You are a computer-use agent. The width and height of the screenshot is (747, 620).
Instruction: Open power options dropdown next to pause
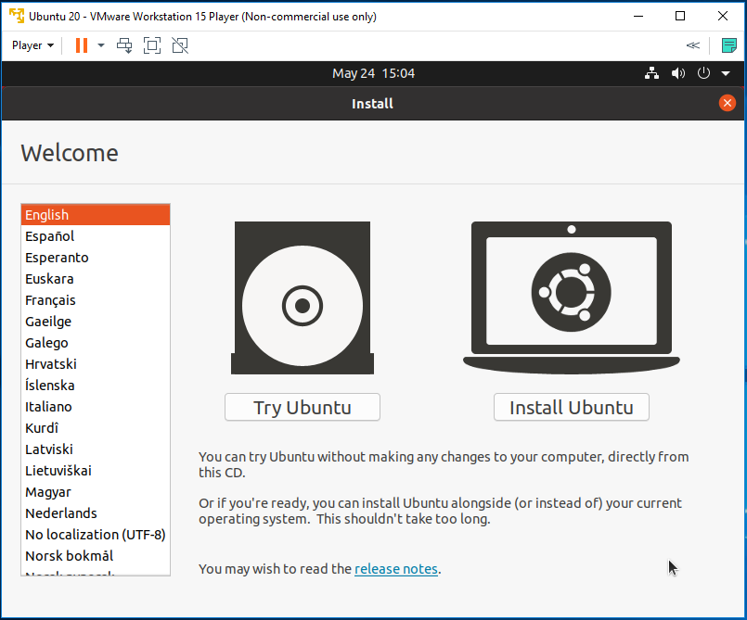pyautogui.click(x=101, y=45)
